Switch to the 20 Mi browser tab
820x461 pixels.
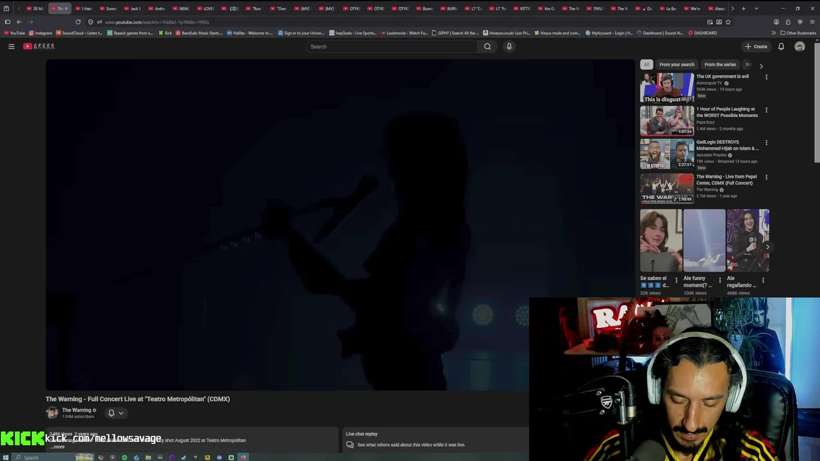(x=36, y=8)
